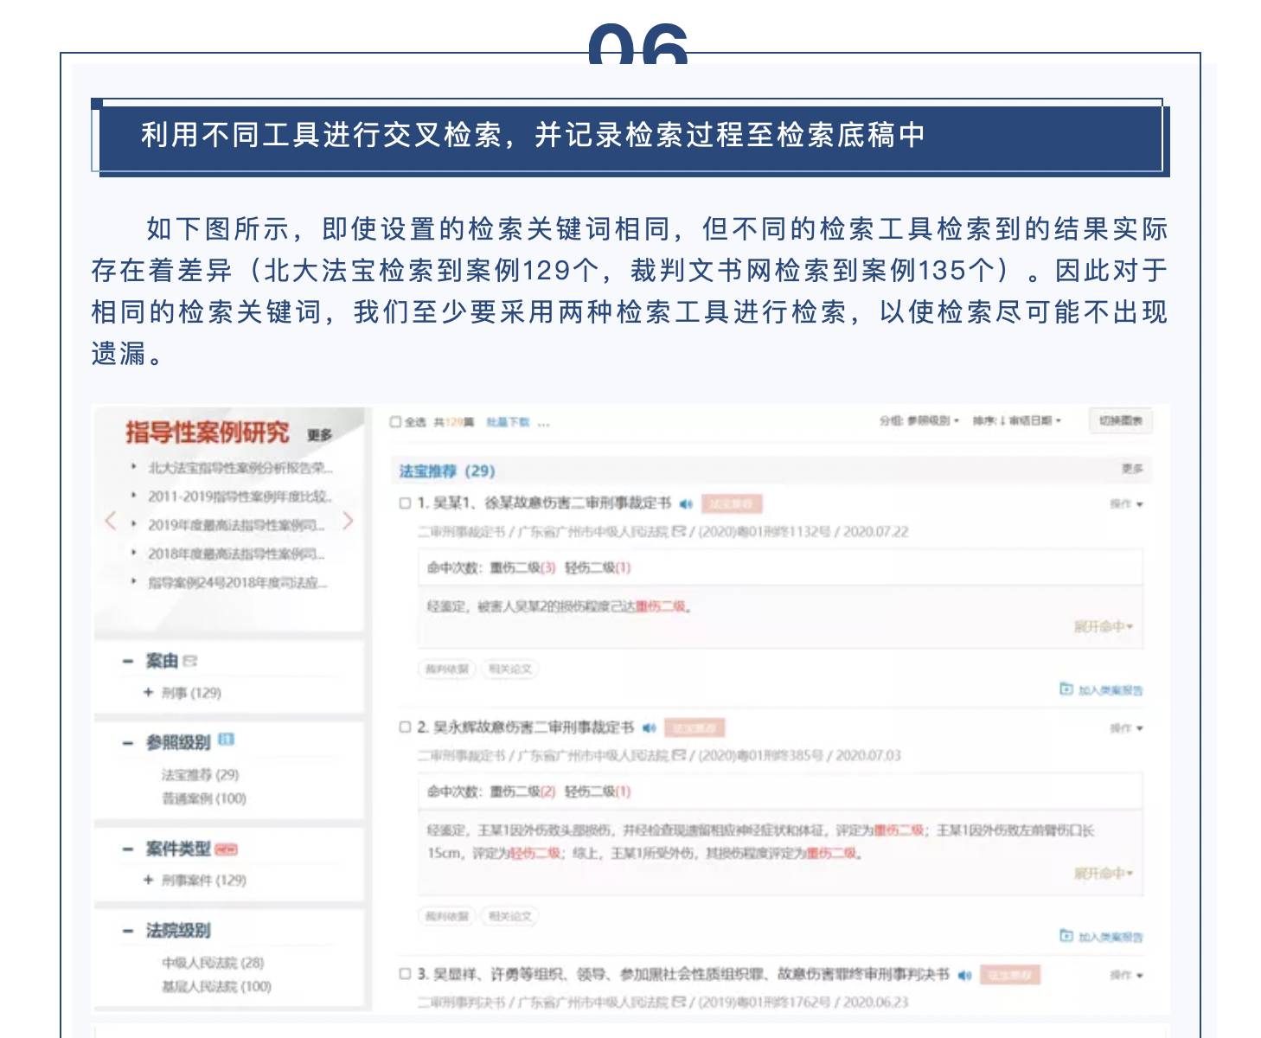Click the 法宝推荐 tag on case 3
The height and width of the screenshot is (1038, 1261).
(x=1010, y=975)
